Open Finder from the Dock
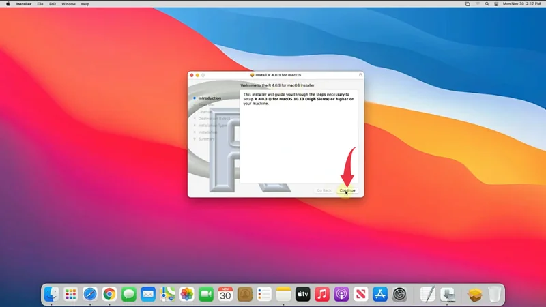 pos(51,294)
